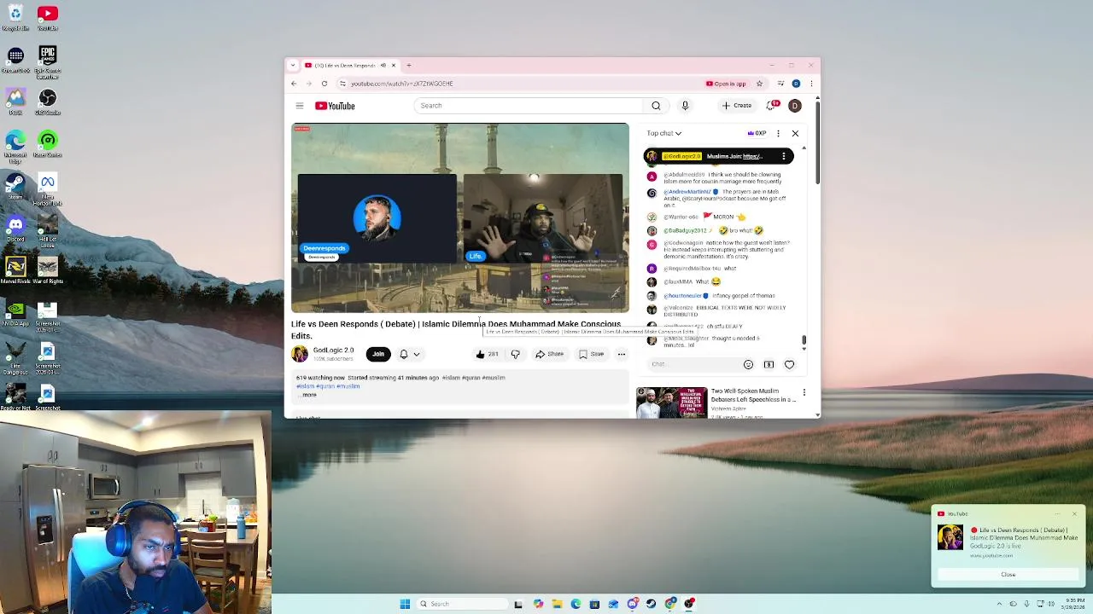Image resolution: width=1093 pixels, height=614 pixels.
Task: Open the GodLogic 2.0 channel avatar
Action: pyautogui.click(x=300, y=354)
